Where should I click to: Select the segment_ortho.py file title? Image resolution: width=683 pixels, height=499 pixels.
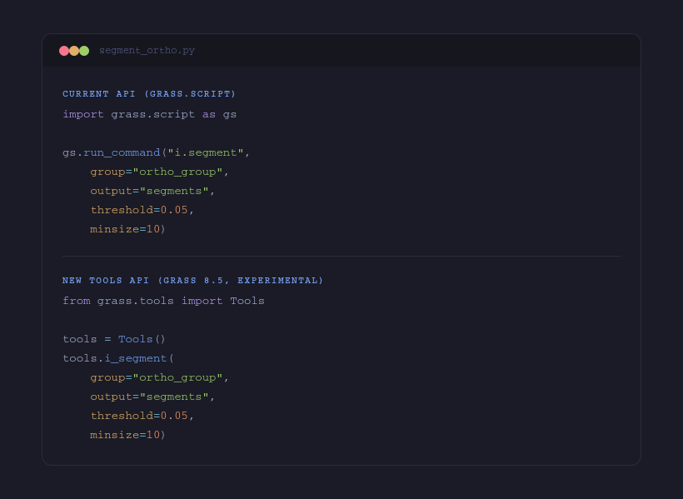(147, 51)
